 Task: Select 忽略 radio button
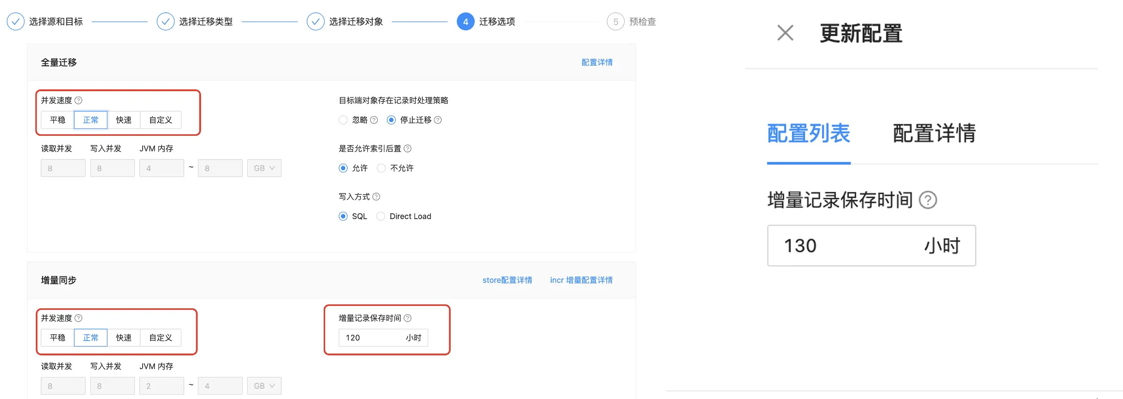coord(343,120)
